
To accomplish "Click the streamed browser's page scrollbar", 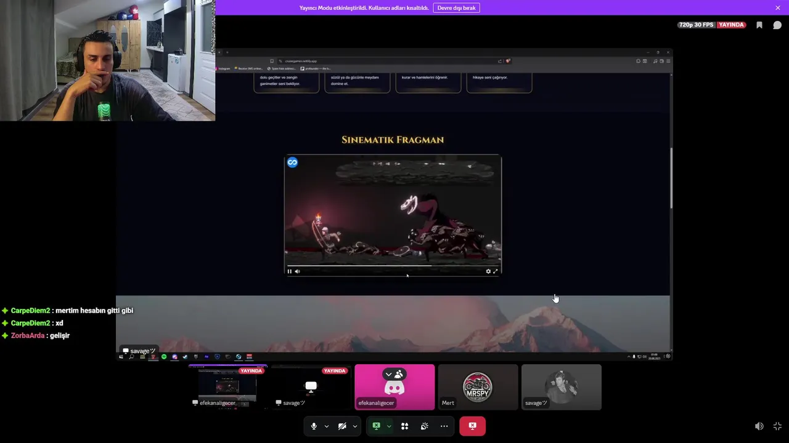I will (671, 178).
